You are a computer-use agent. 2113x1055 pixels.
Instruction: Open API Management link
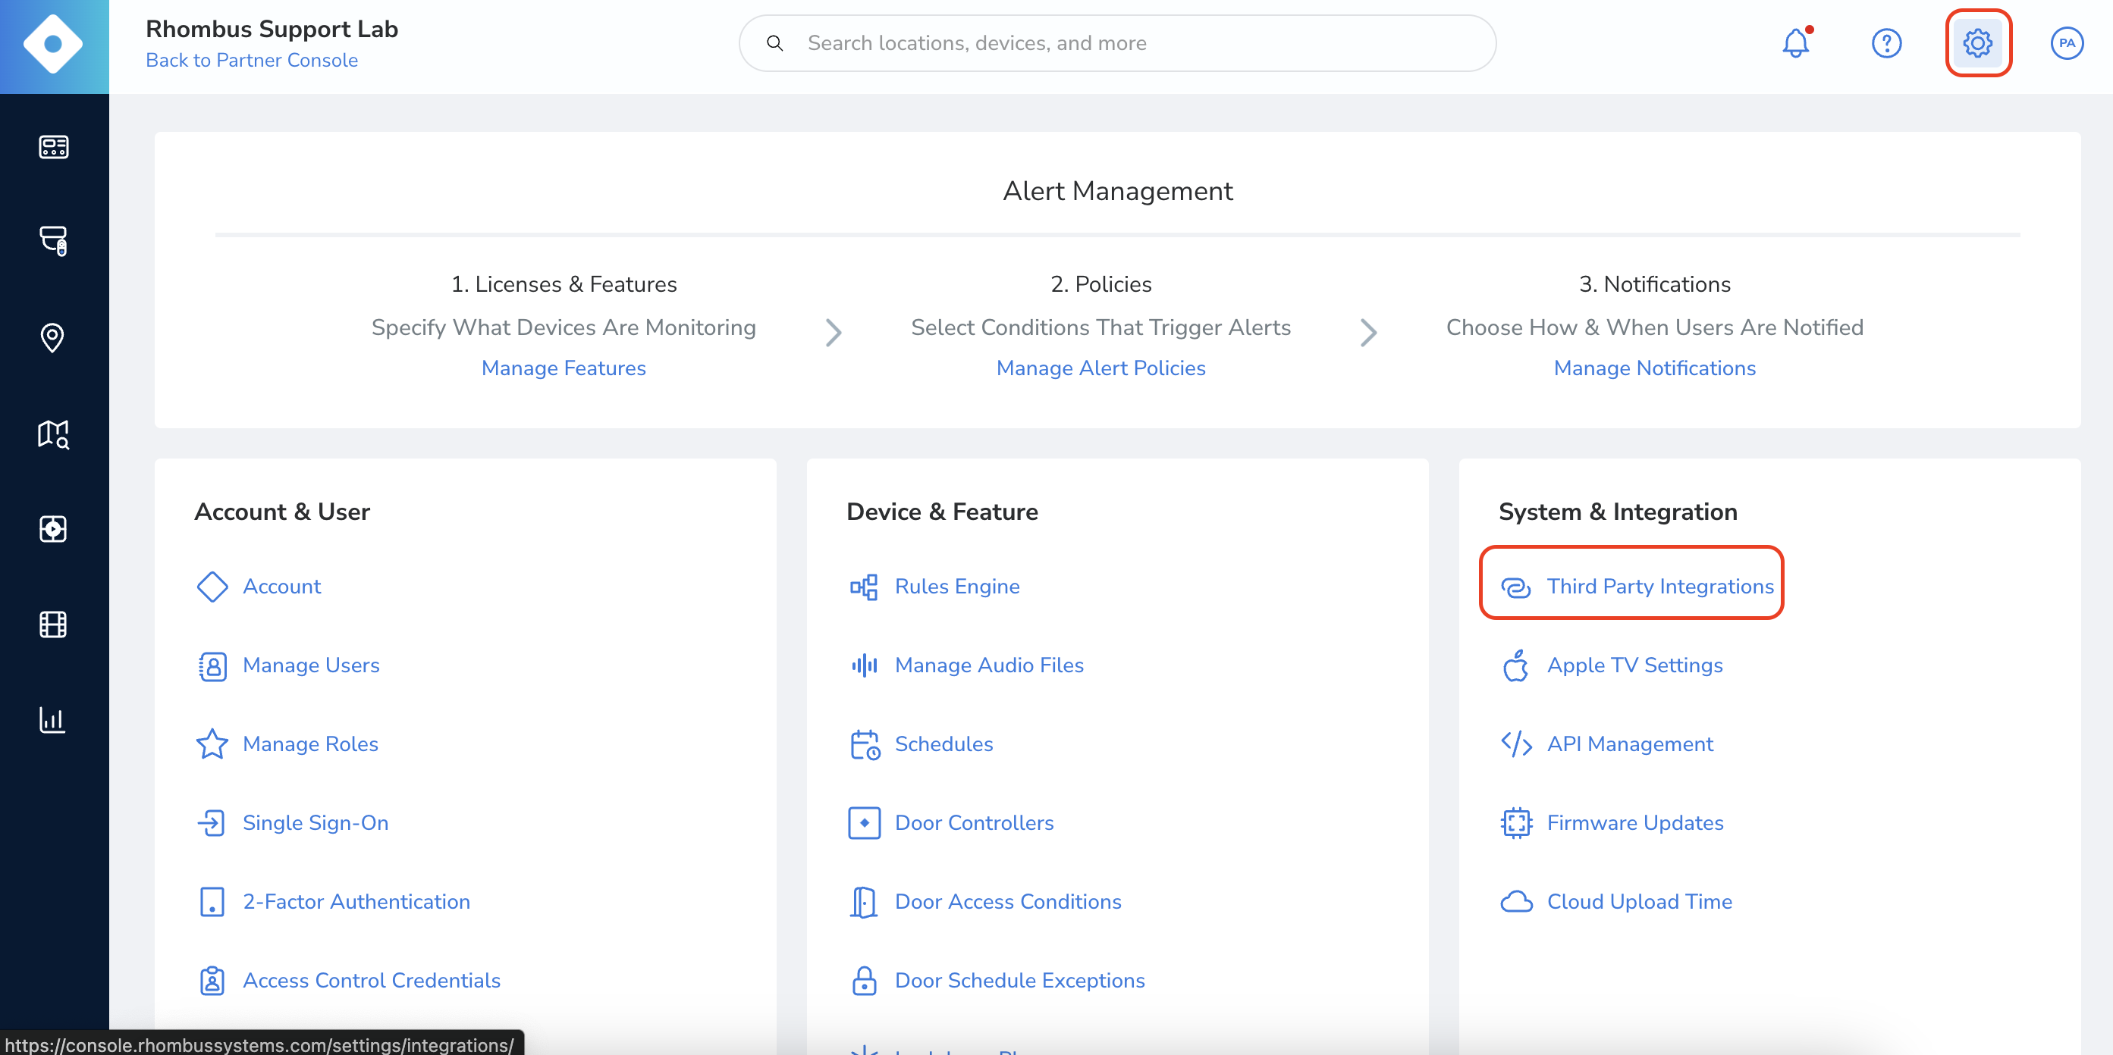pyautogui.click(x=1630, y=744)
